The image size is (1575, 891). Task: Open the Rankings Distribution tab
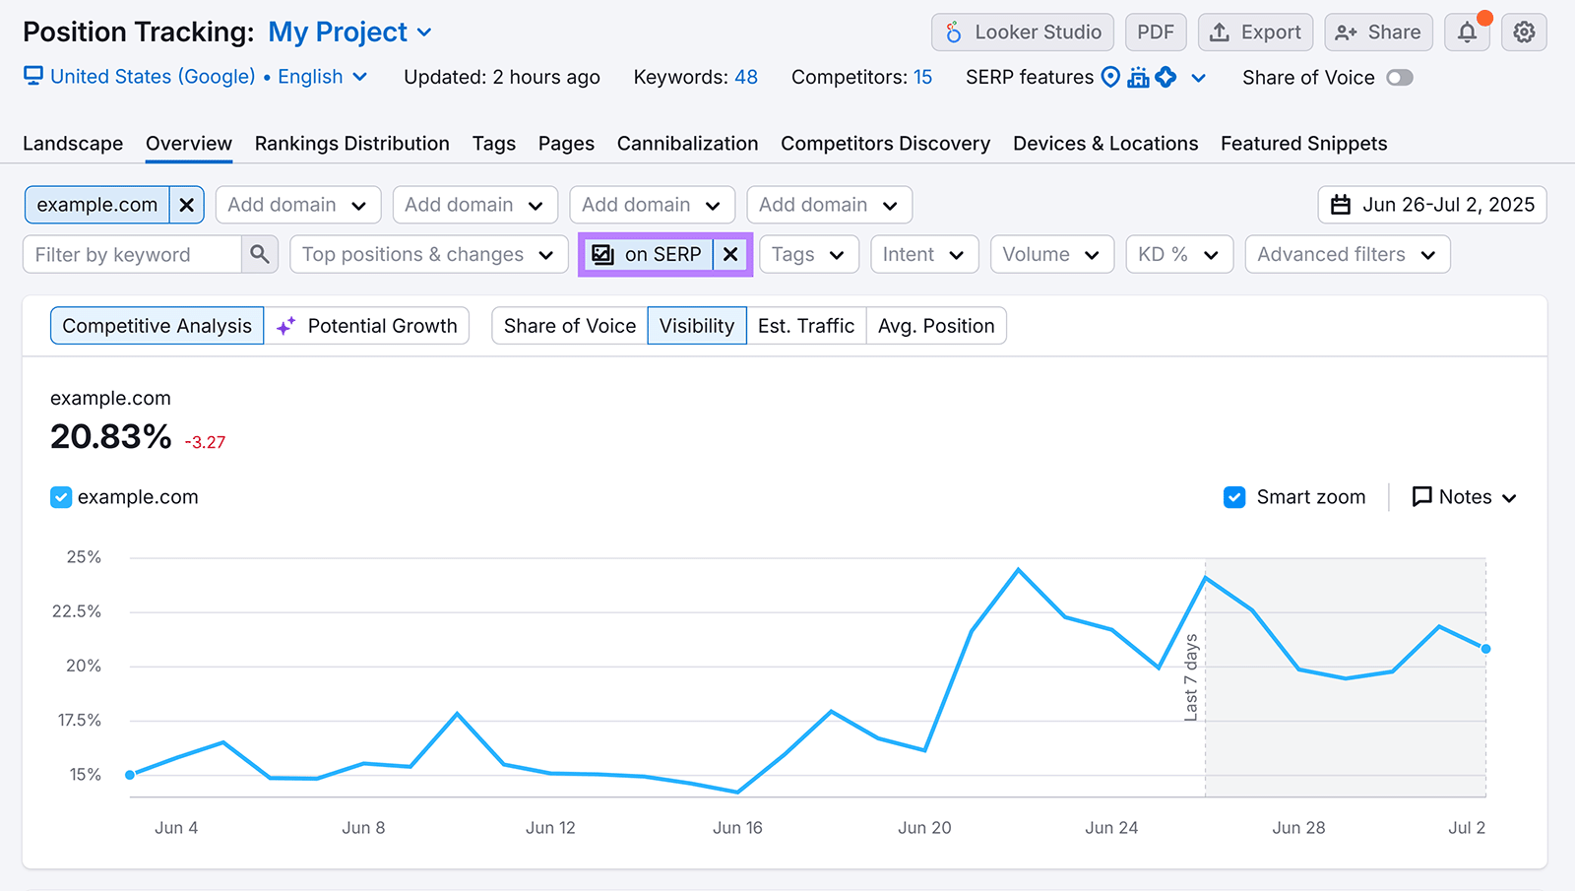click(351, 144)
